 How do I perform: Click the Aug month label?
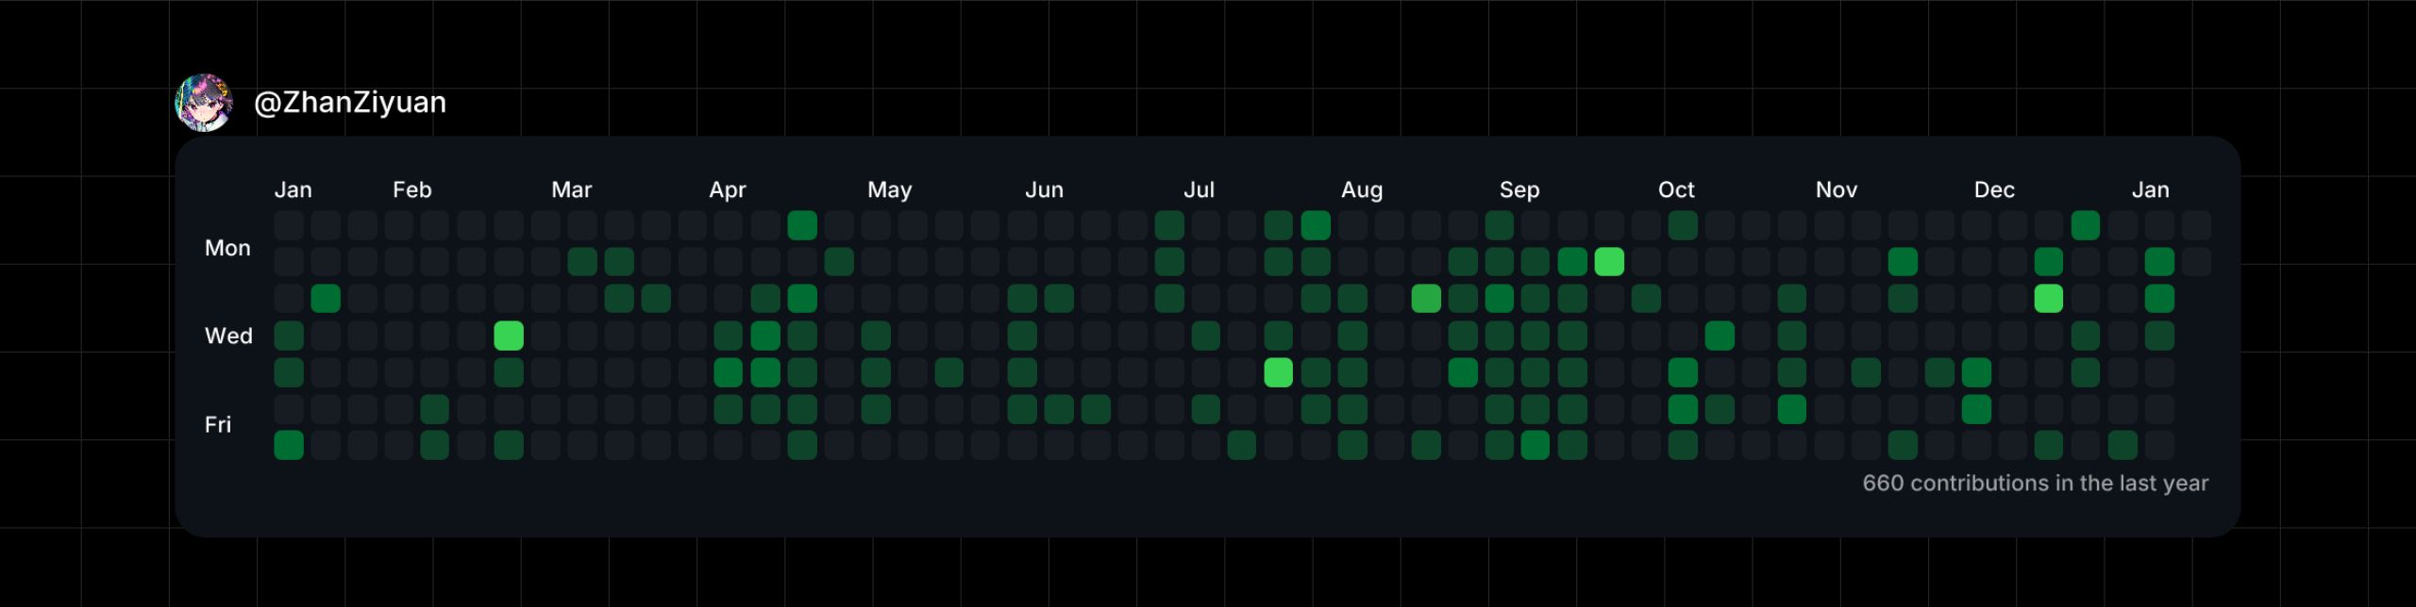pyautogui.click(x=1361, y=190)
